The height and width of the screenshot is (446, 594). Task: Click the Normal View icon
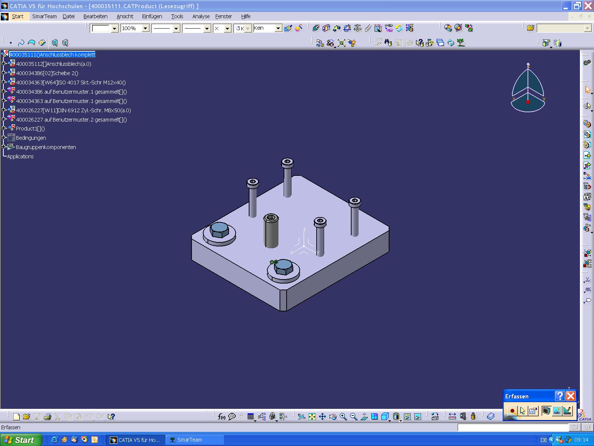(364, 417)
